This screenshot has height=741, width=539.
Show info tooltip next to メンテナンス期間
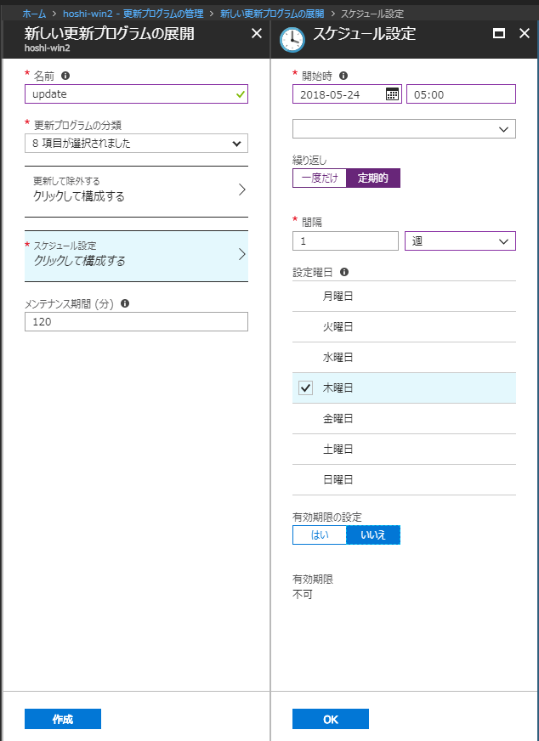(x=125, y=303)
